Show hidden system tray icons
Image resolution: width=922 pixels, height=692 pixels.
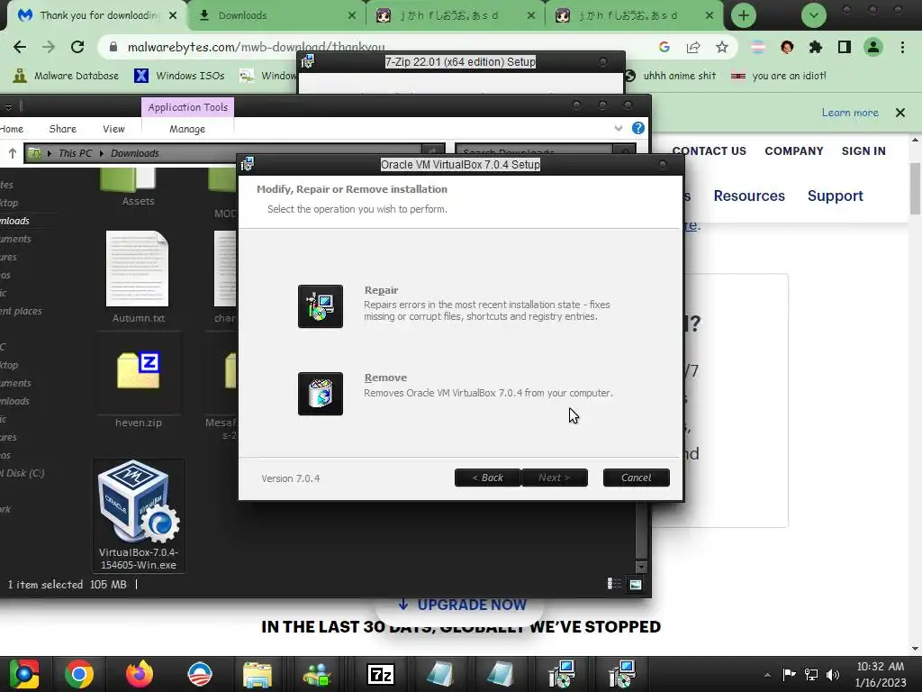[767, 675]
